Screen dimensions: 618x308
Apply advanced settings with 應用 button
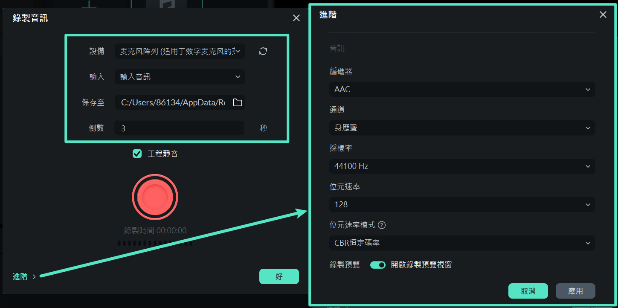click(x=575, y=291)
